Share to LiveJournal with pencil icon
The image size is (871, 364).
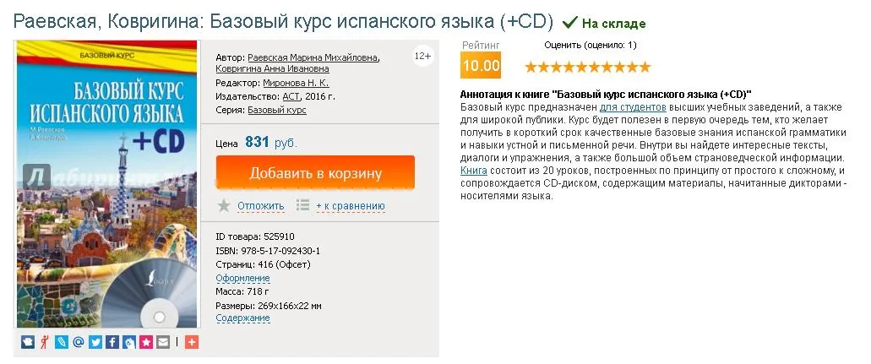point(62,342)
